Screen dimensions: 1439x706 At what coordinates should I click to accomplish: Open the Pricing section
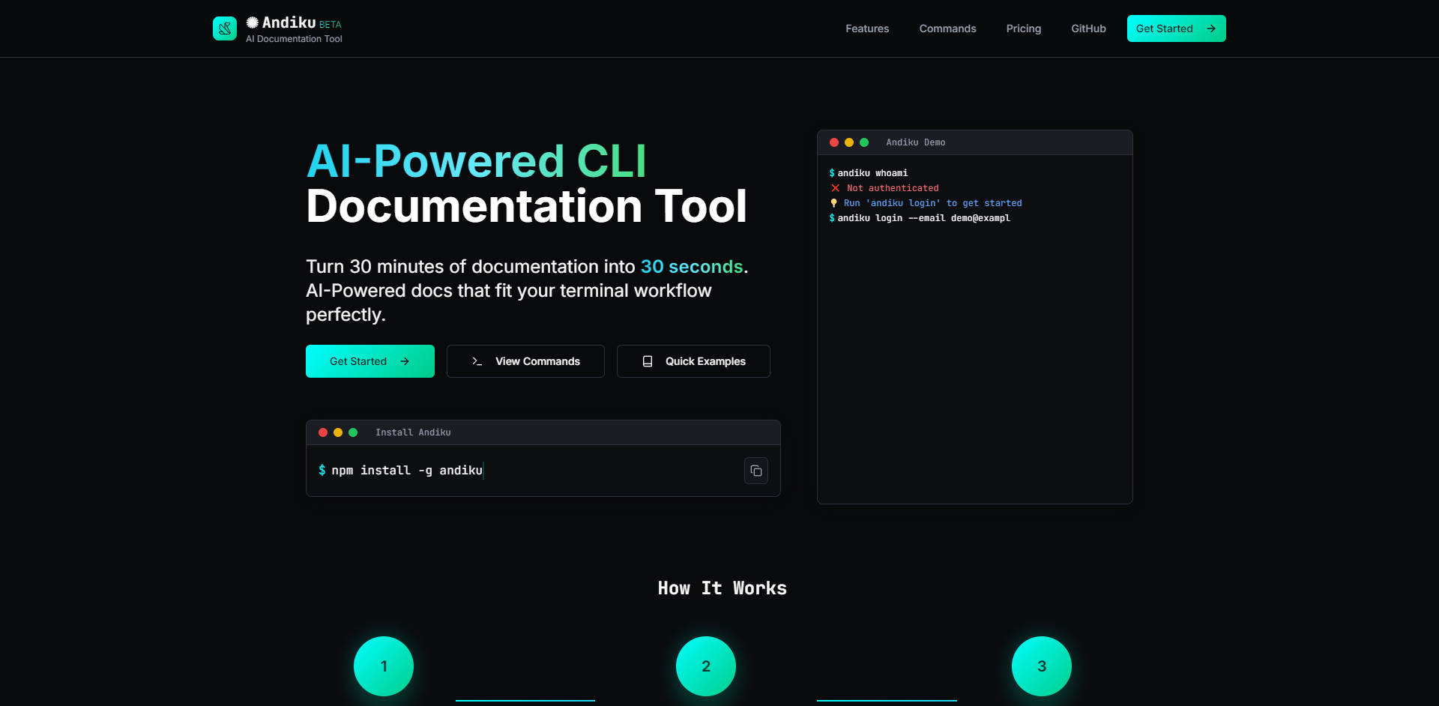point(1023,28)
